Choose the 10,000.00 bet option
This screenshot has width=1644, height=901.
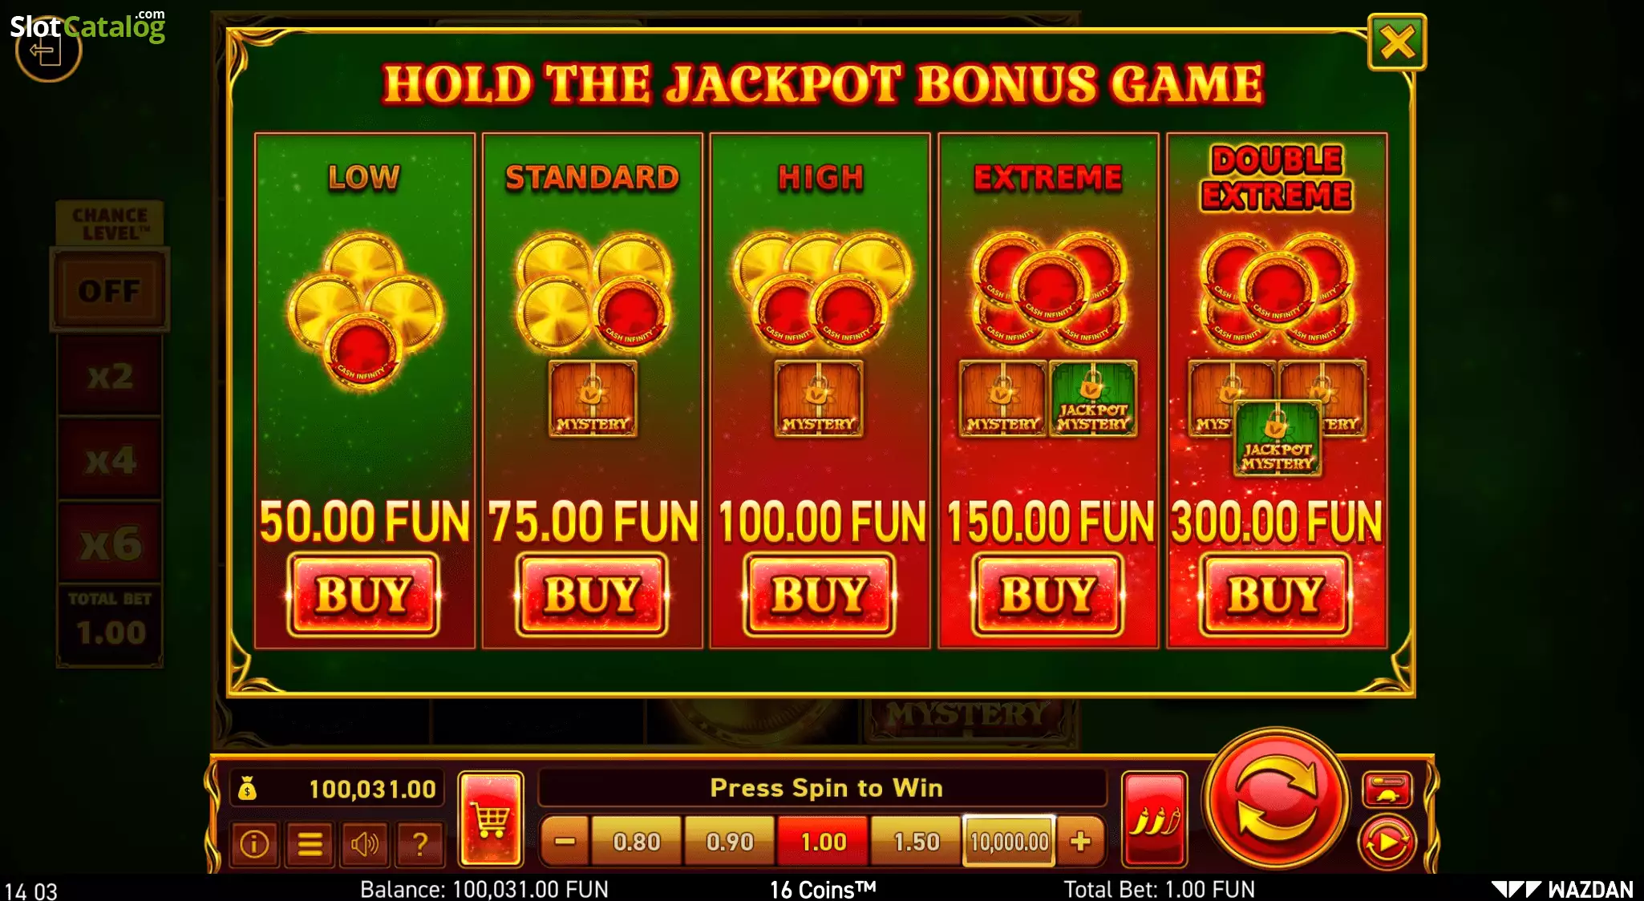(1009, 842)
